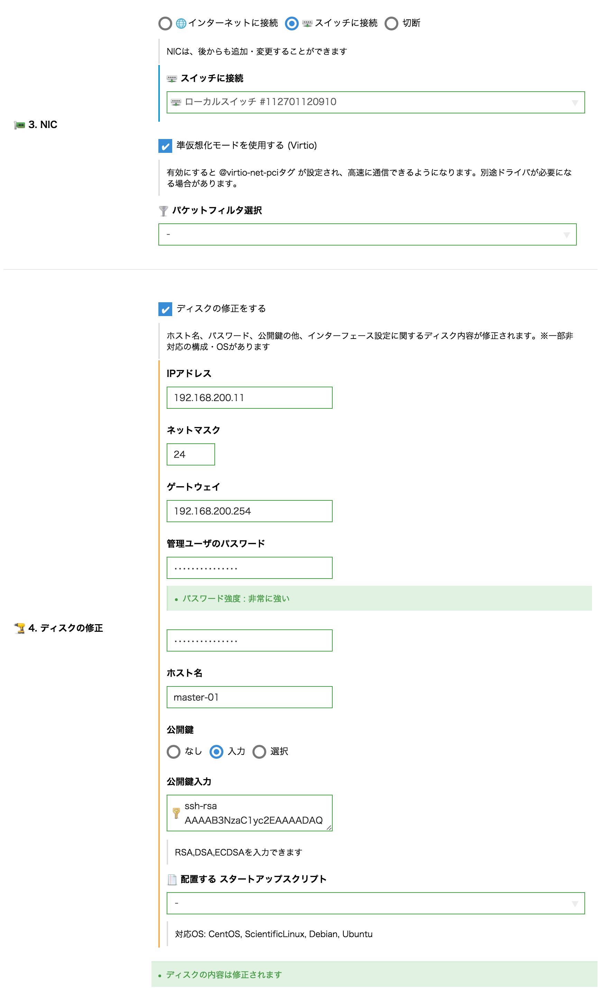The width and height of the screenshot is (601, 988).
Task: Choose 選択 for public key option
Action: [x=259, y=751]
